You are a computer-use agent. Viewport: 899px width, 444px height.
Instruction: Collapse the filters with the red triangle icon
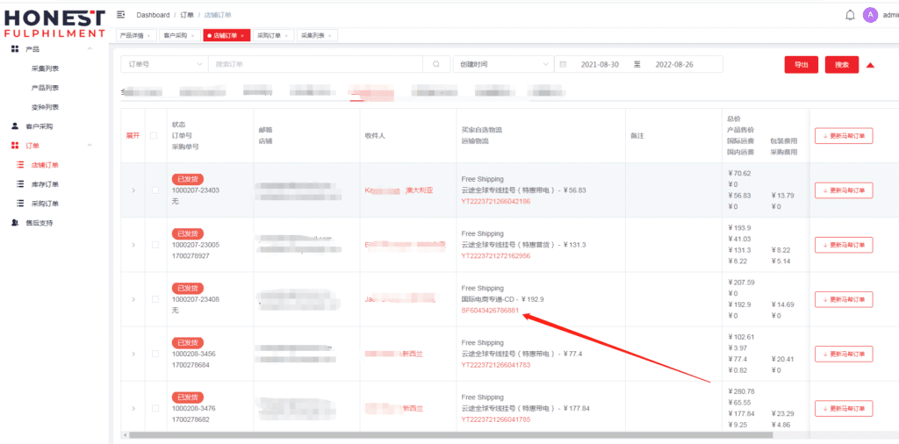(870, 65)
